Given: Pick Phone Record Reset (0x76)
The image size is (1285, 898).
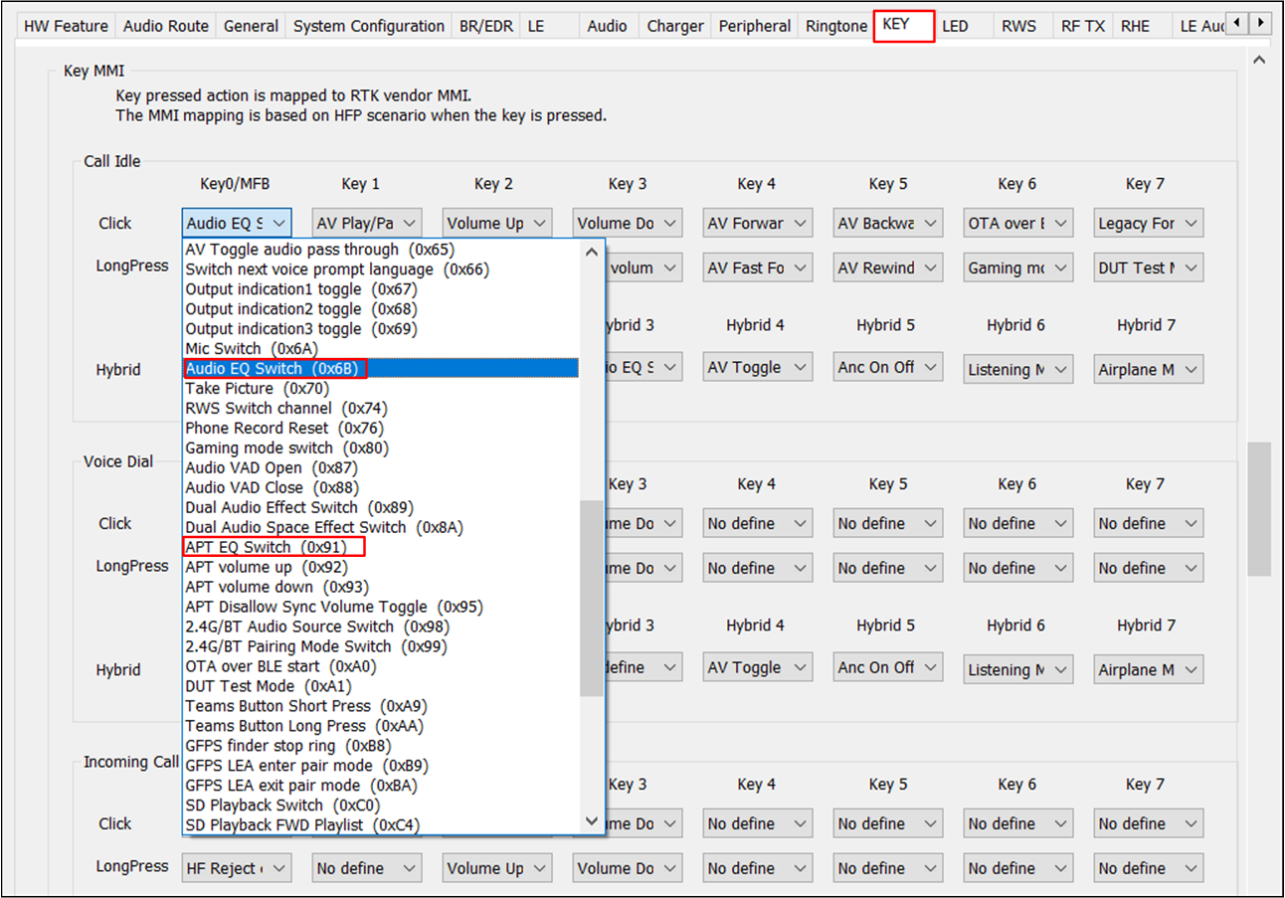Looking at the screenshot, I should click(x=381, y=428).
